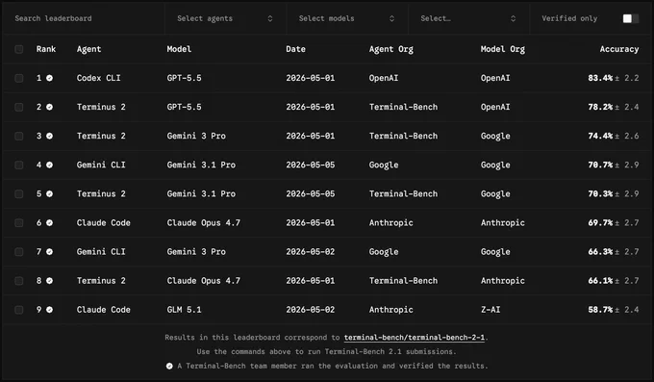Click the 66.1% accuracy value
Screen dimensions: 654x382
pyautogui.click(x=600, y=281)
